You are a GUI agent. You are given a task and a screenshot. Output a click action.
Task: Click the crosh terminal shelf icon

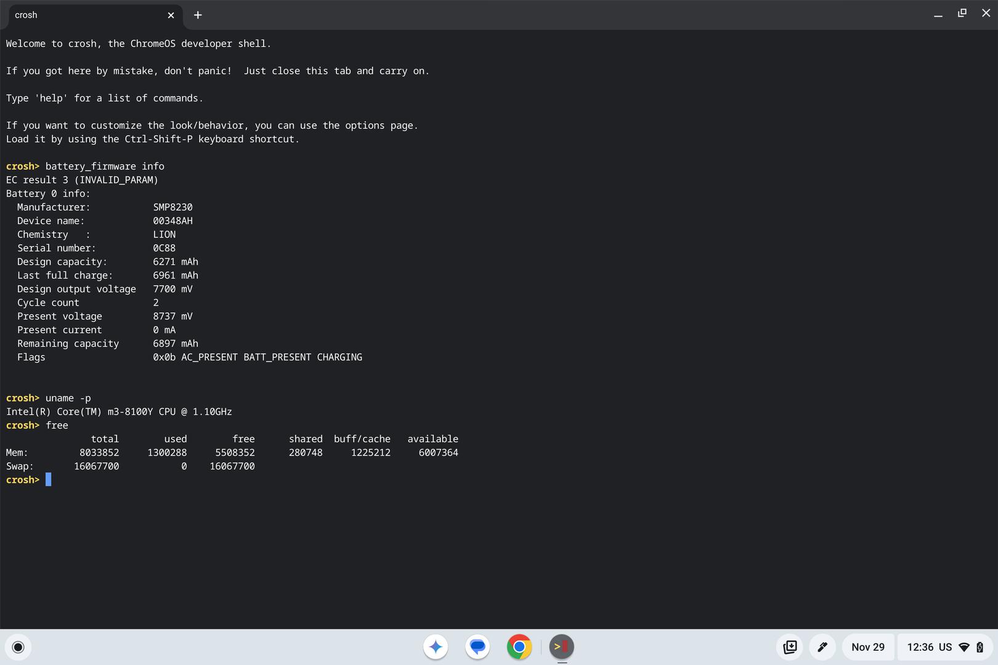click(561, 647)
